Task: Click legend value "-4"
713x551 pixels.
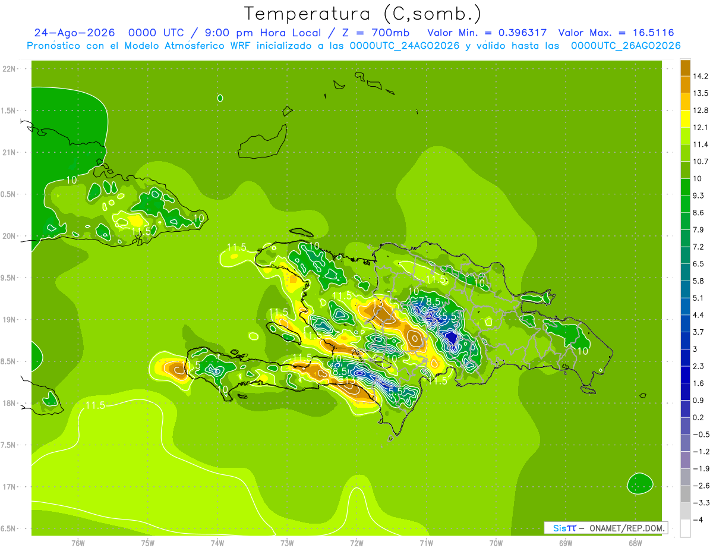Action: click(698, 520)
